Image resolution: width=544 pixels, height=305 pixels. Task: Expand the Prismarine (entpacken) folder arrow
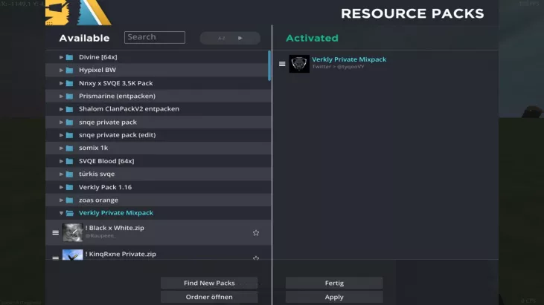coord(61,96)
